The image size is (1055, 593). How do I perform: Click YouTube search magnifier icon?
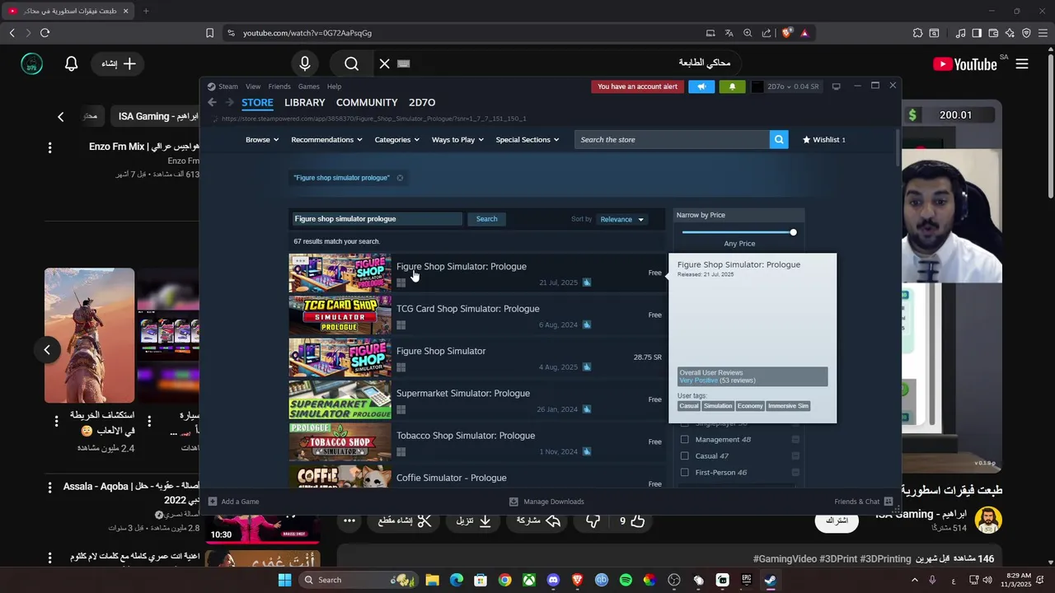click(352, 63)
